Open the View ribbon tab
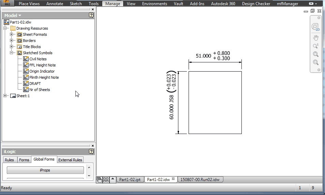The image size is (325, 195). [131, 3]
